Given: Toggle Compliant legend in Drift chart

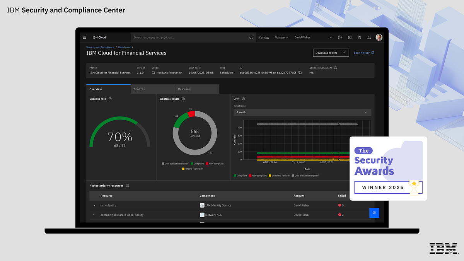Looking at the screenshot, I should 241,176.
